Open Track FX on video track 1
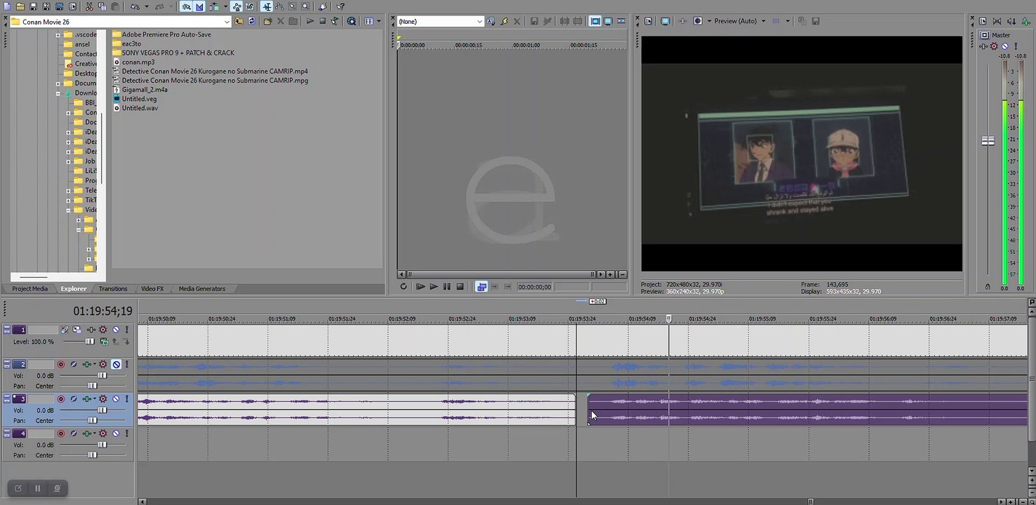The width and height of the screenshot is (1036, 505). (x=90, y=330)
